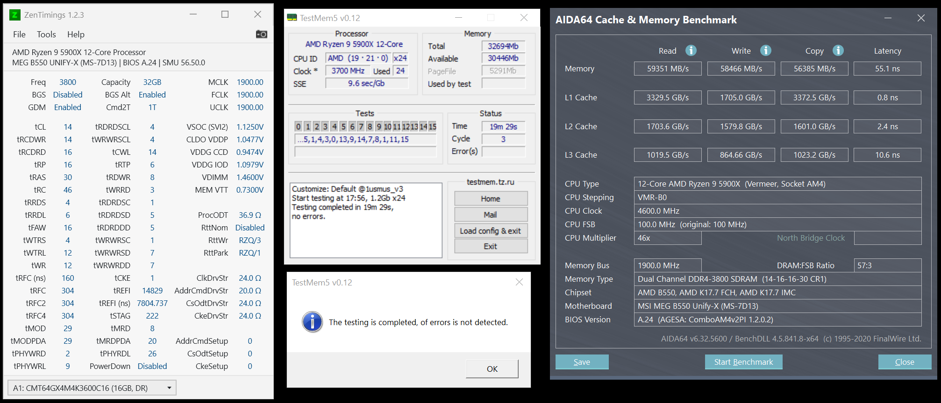Screen dimensions: 941x403
Task: Click Start Benchmark in AIDA64
Action: [x=743, y=362]
